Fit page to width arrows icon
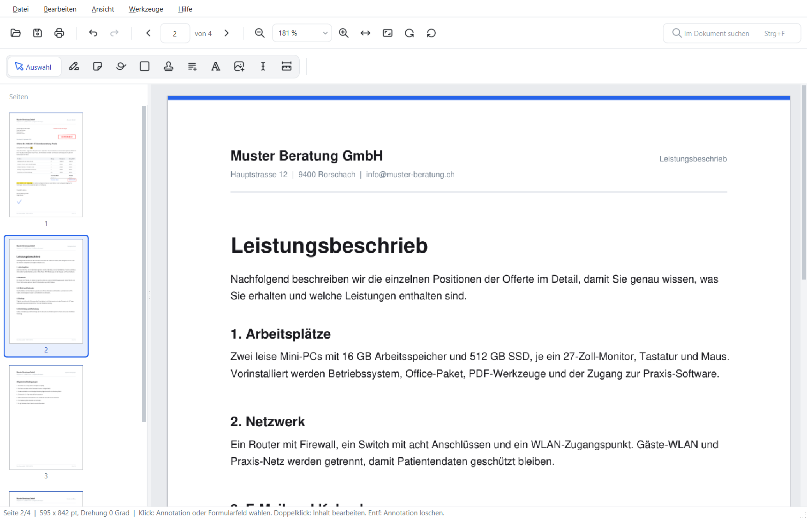The height and width of the screenshot is (519, 807). [x=365, y=33]
